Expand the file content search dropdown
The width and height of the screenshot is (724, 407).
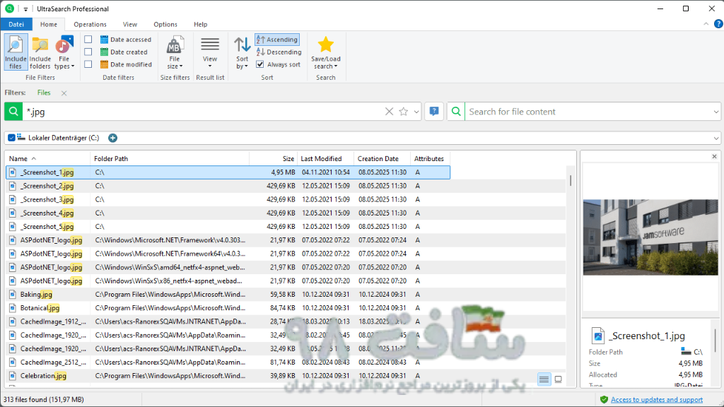coord(716,112)
